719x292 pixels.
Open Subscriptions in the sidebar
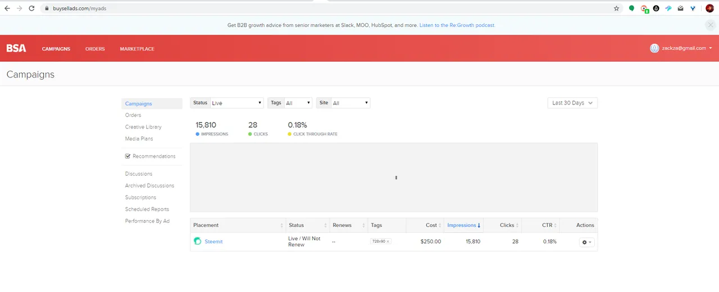[x=140, y=198]
